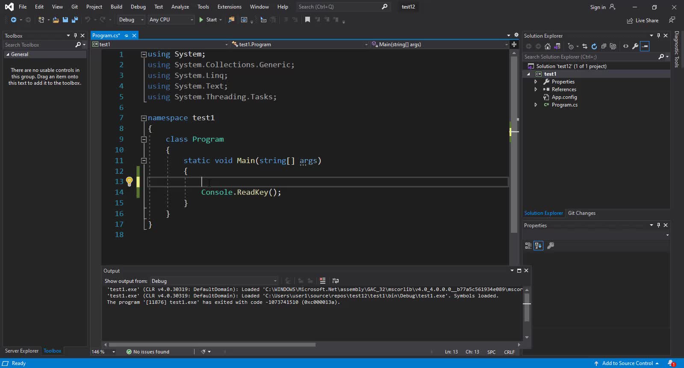Open the Analyze menu

click(180, 7)
